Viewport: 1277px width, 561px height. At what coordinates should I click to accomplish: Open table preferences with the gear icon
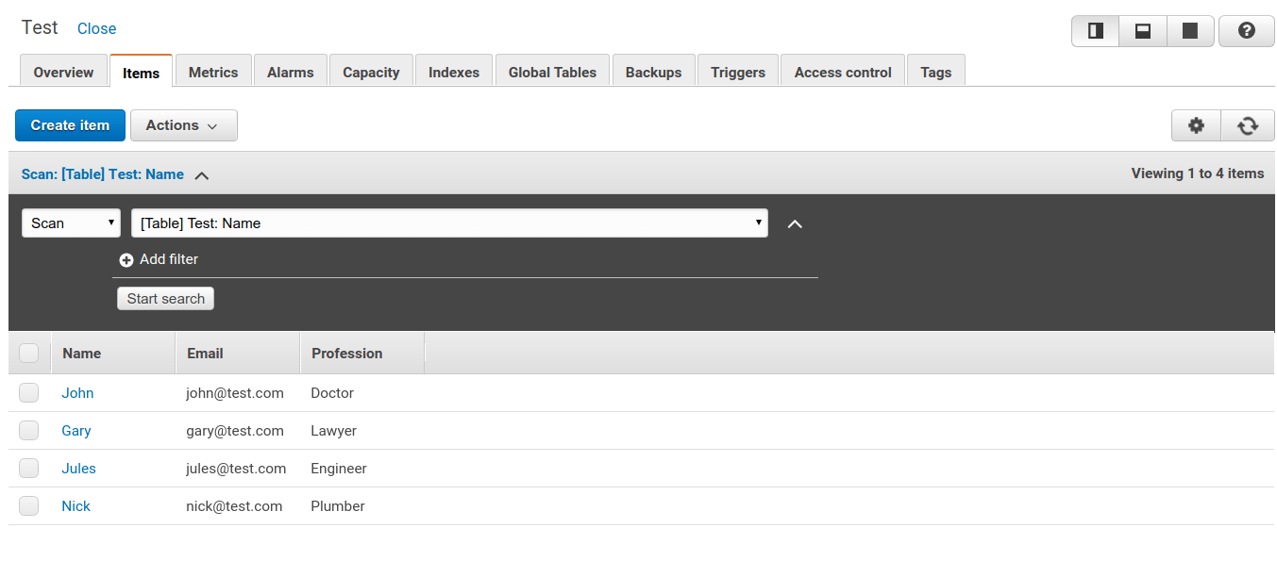coord(1196,125)
